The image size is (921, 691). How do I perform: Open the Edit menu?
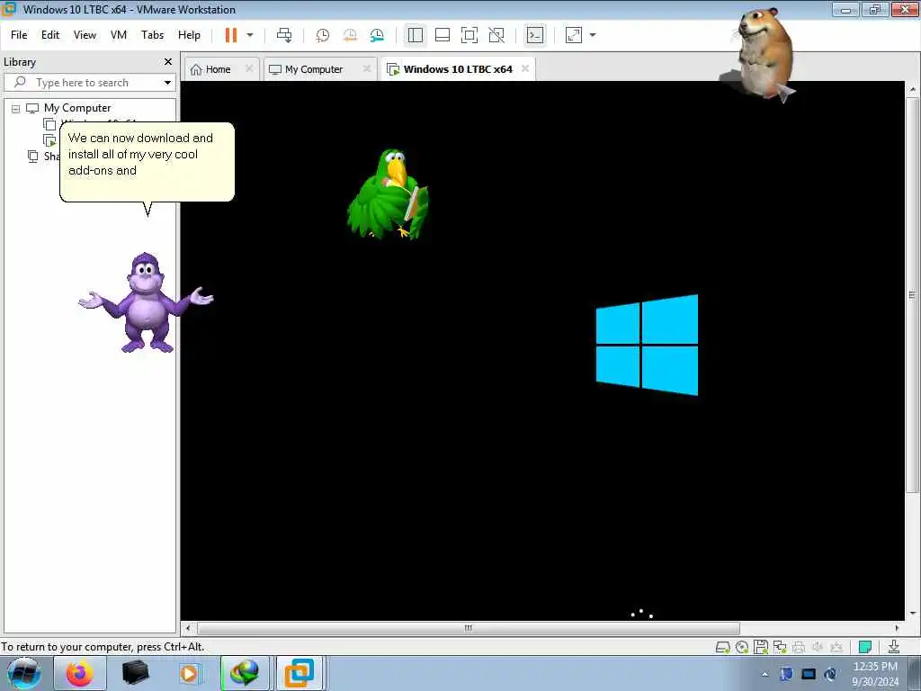(x=50, y=35)
